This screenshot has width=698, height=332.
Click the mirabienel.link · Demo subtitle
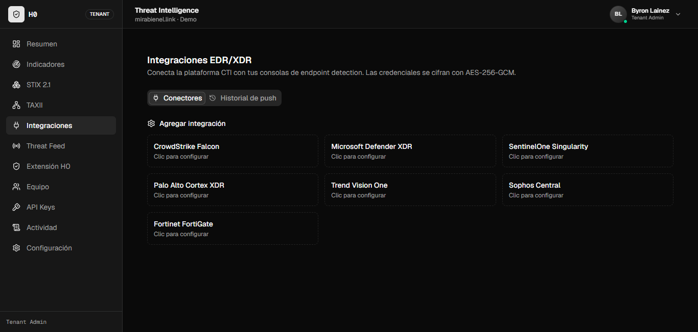point(166,19)
